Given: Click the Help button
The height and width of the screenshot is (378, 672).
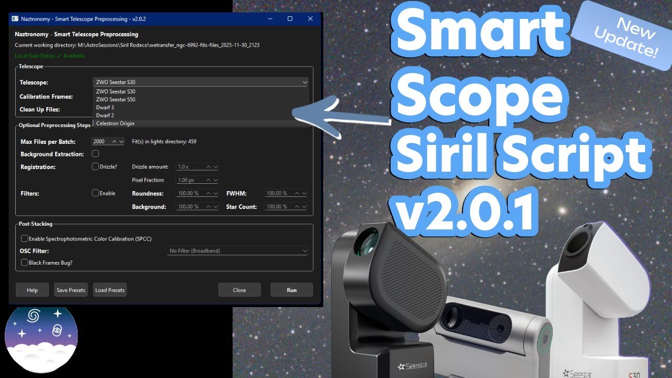Looking at the screenshot, I should point(32,290).
